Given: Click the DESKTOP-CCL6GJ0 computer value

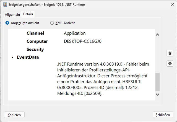Looking at the screenshot, I should coord(83,41).
